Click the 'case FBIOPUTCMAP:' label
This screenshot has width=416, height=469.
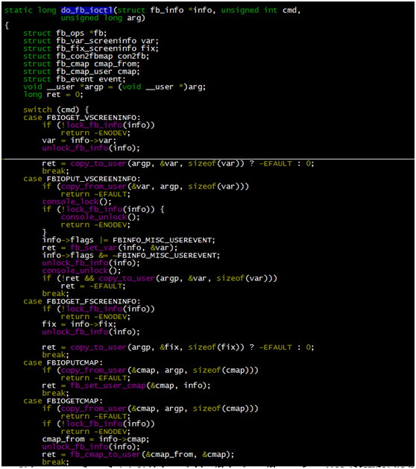63,362
